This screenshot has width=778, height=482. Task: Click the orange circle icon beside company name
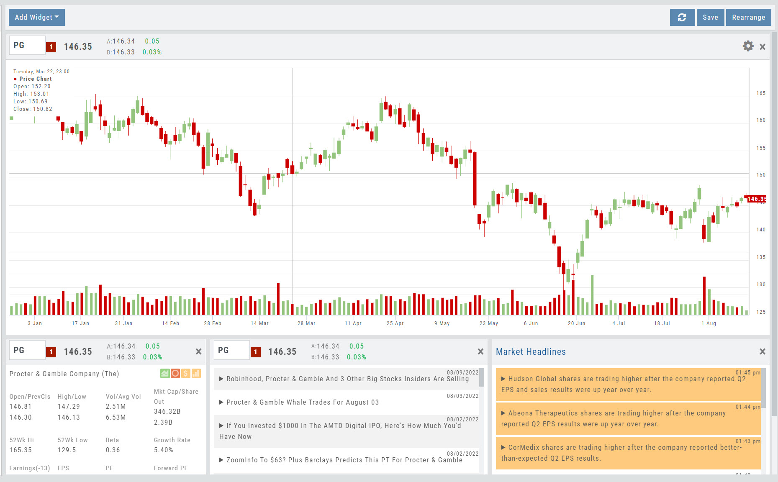click(x=175, y=373)
